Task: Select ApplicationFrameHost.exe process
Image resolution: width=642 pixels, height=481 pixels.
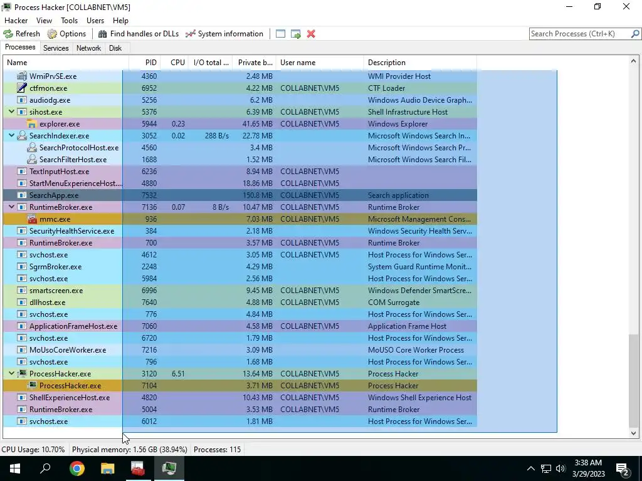Action: pyautogui.click(x=240, y=326)
